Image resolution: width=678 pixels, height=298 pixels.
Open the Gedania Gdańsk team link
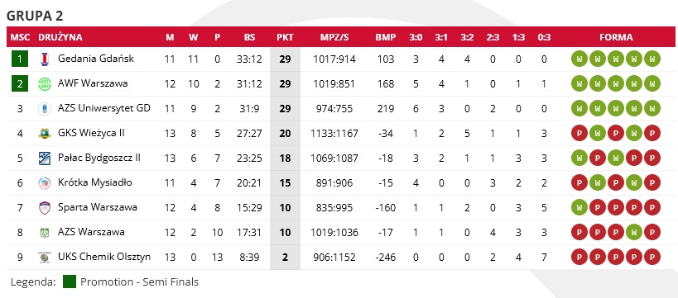[x=96, y=59]
